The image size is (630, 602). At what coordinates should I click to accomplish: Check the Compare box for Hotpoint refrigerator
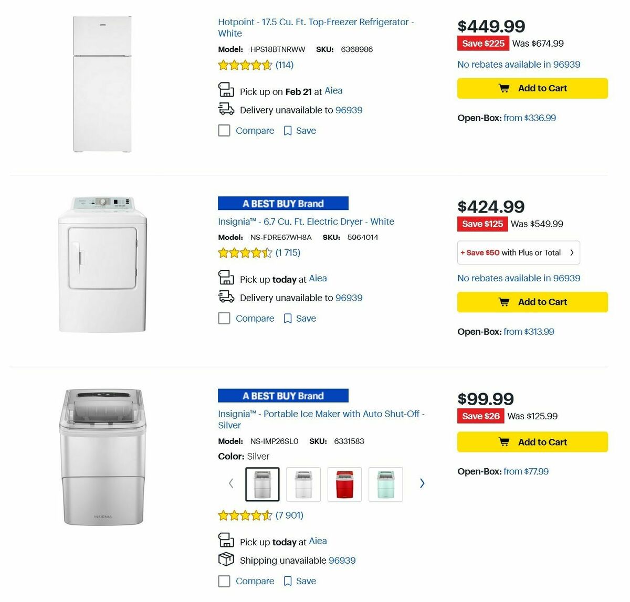224,130
